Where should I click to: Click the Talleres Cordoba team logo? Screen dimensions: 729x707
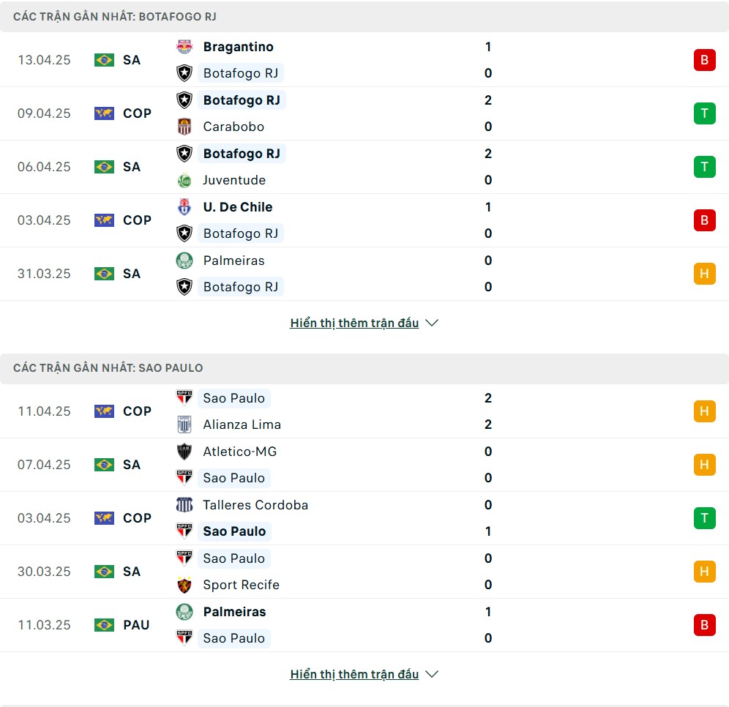click(x=184, y=505)
